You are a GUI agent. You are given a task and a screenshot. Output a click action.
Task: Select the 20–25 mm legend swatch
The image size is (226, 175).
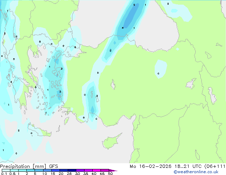click(x=64, y=170)
